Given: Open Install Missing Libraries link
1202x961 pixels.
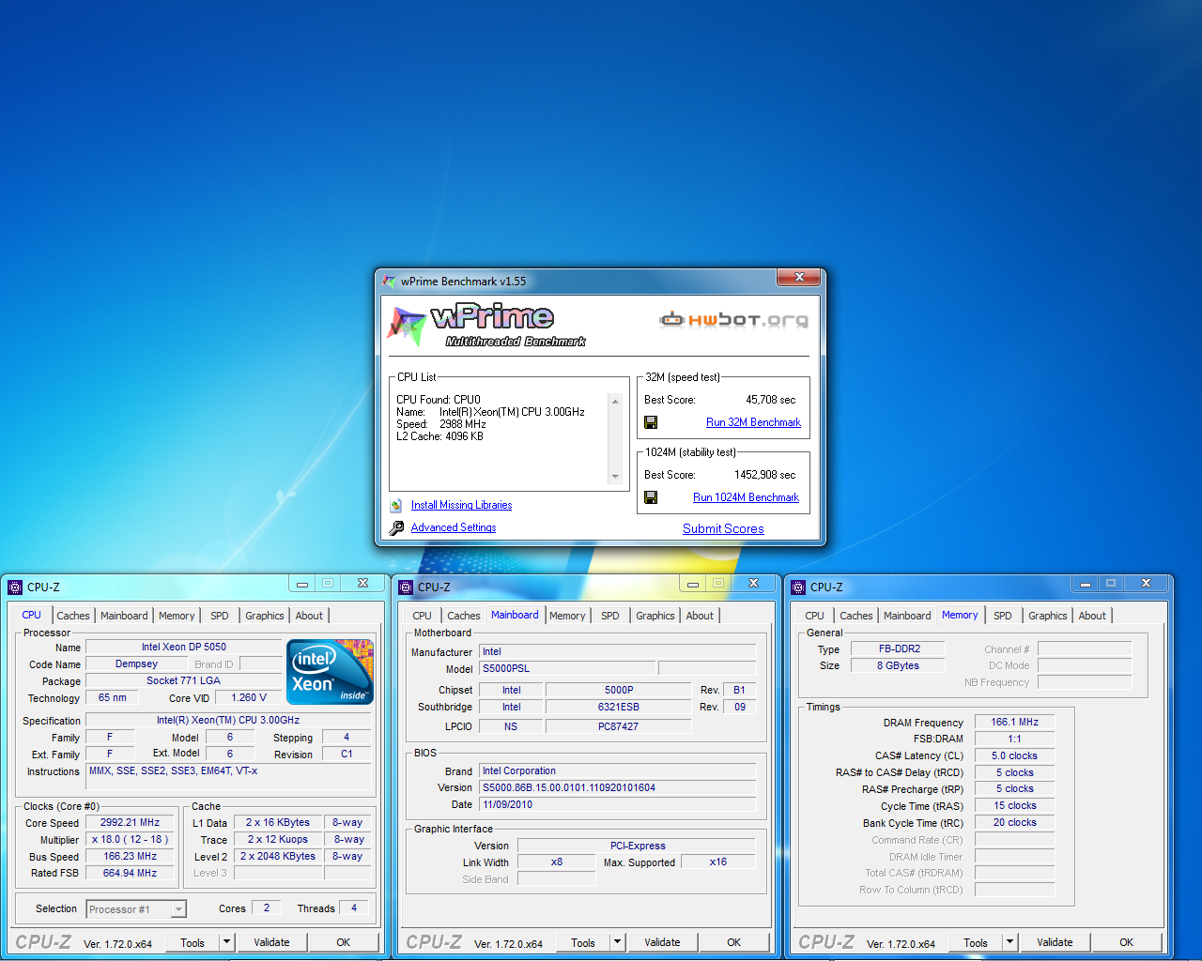Looking at the screenshot, I should pos(461,505).
